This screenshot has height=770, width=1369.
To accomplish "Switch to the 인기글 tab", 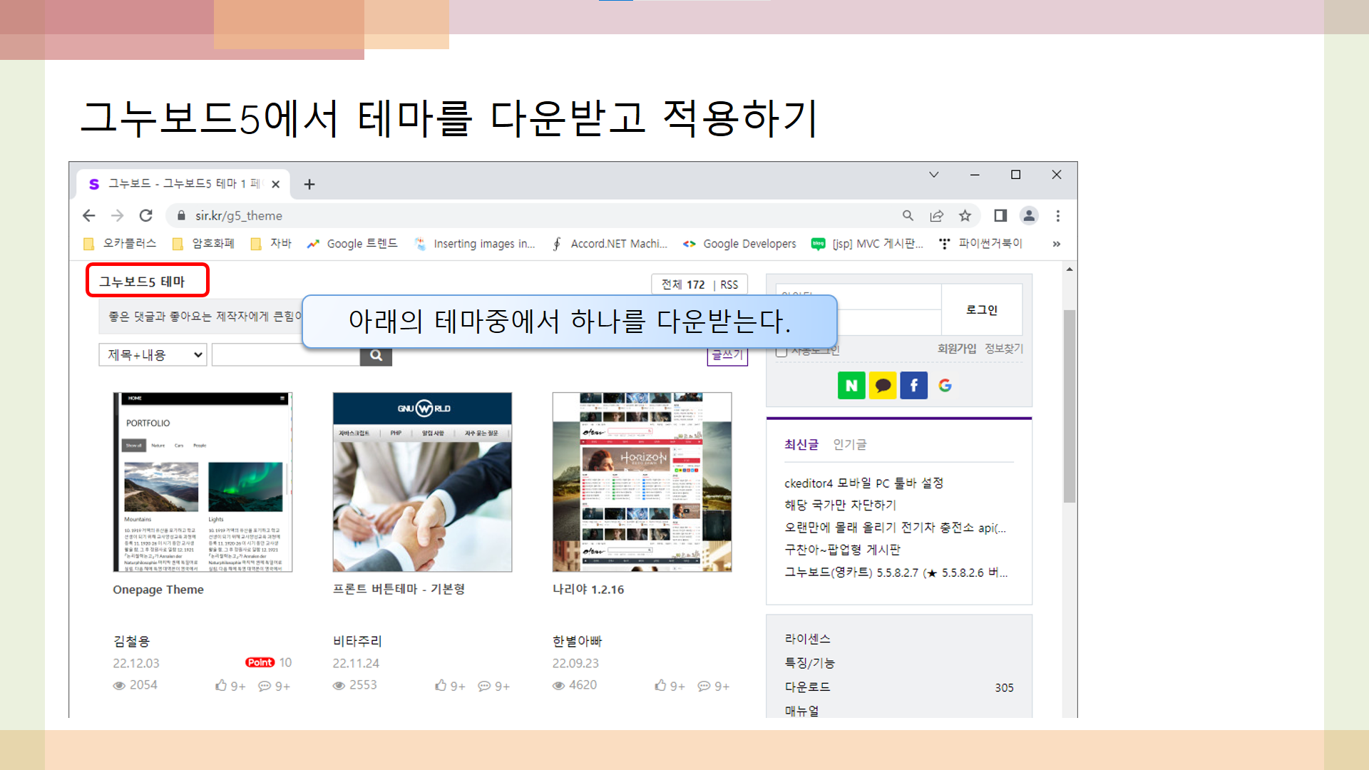I will [x=850, y=445].
